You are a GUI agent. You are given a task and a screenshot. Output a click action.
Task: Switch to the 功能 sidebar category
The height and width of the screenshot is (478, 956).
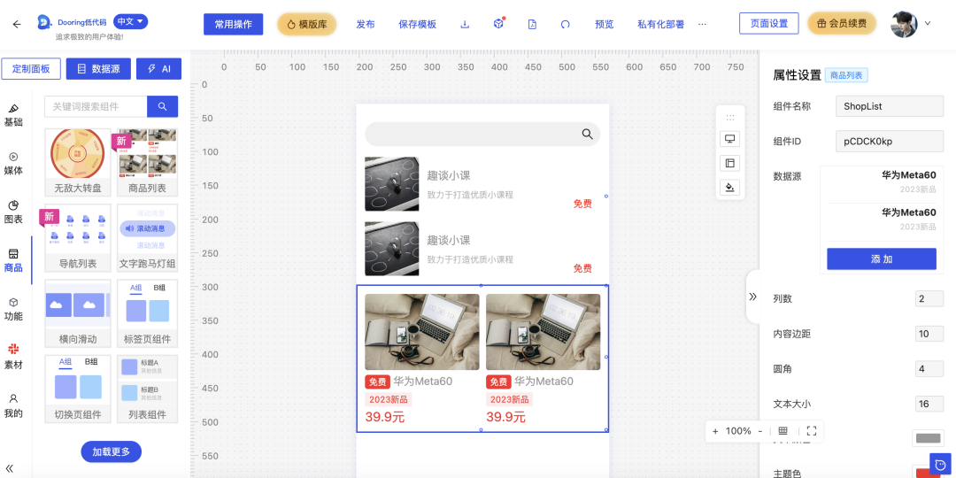(x=13, y=309)
